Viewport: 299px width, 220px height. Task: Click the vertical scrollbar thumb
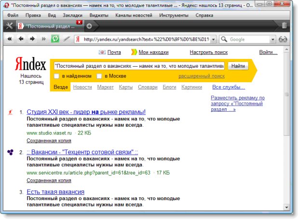pos(286,94)
